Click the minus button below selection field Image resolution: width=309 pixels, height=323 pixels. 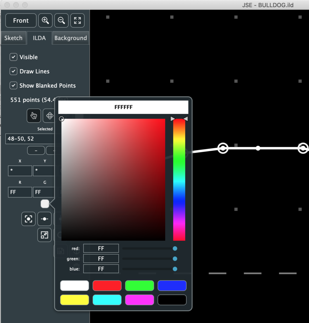[36, 150]
